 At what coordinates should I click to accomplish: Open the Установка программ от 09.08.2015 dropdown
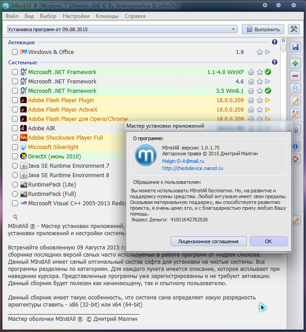pyautogui.click(x=122, y=29)
